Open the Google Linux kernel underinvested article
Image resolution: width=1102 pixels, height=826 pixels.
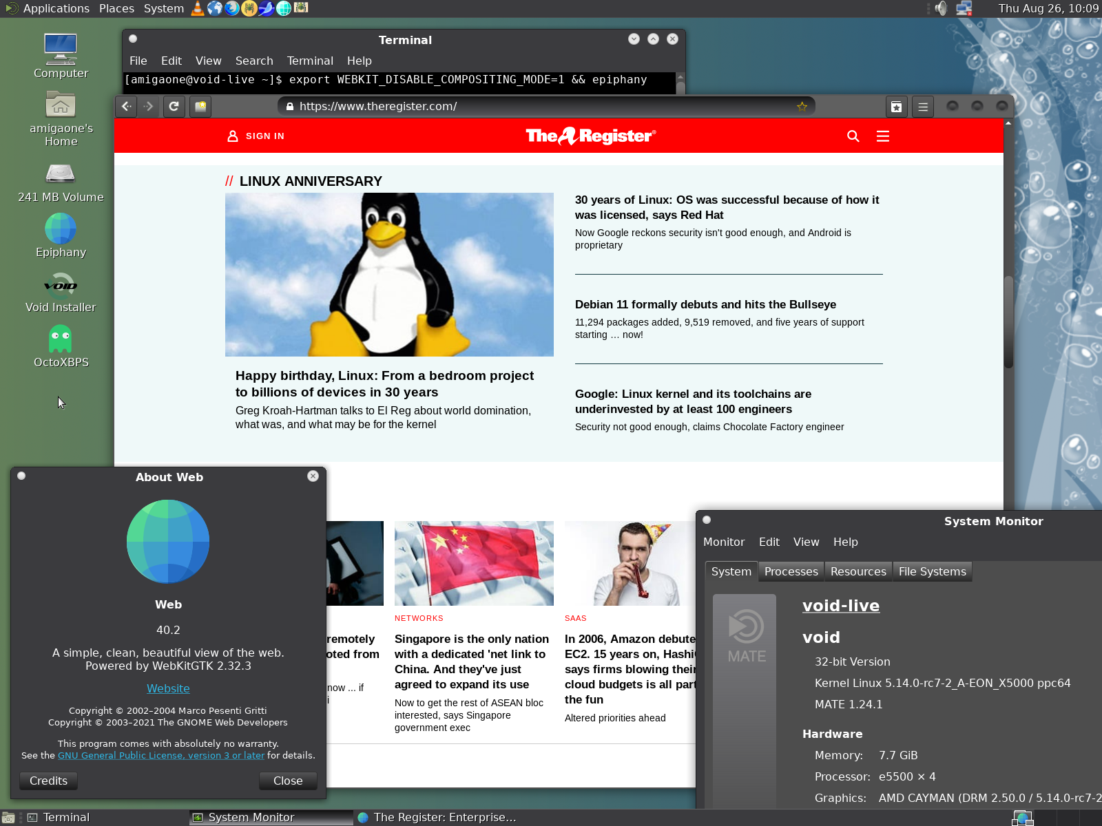tap(693, 401)
